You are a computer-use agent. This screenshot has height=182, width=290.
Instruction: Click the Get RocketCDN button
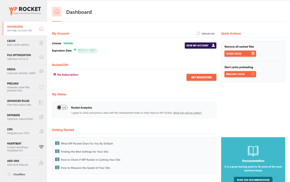(201, 77)
